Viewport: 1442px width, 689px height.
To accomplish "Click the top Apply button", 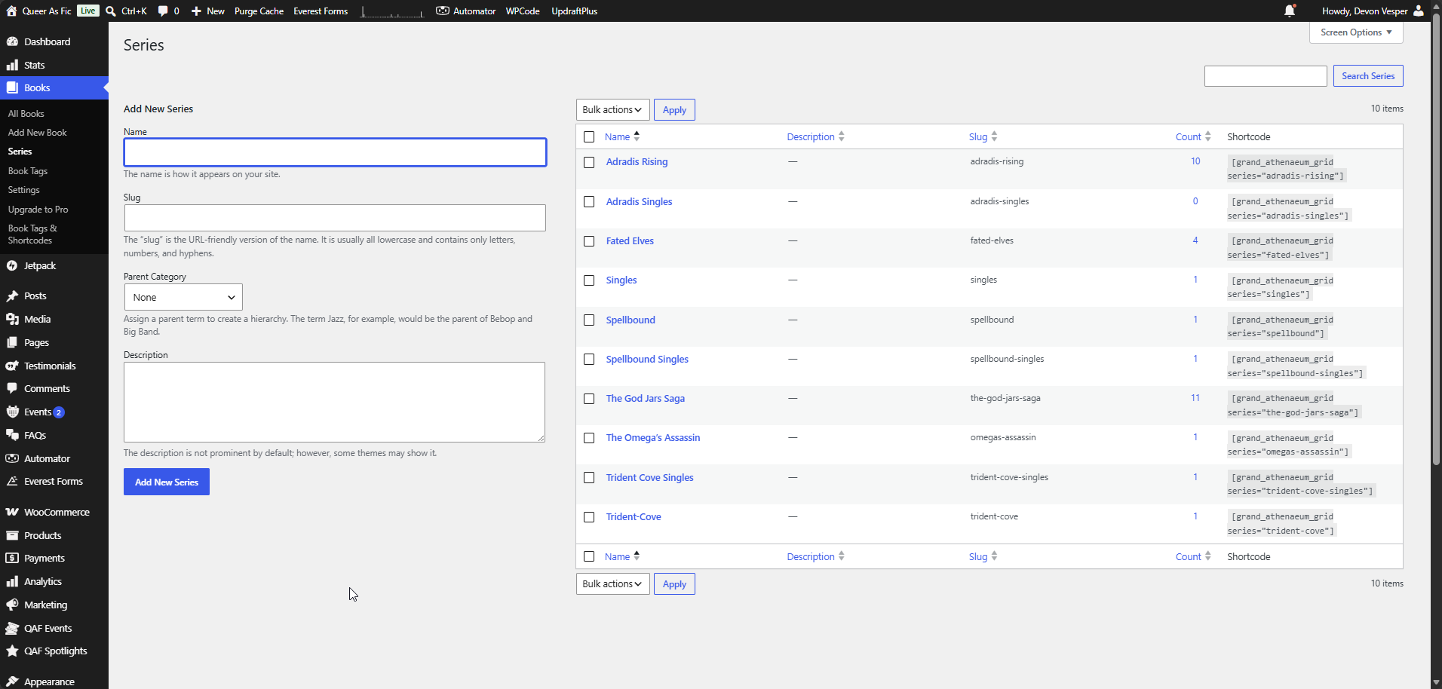I will pos(674,109).
